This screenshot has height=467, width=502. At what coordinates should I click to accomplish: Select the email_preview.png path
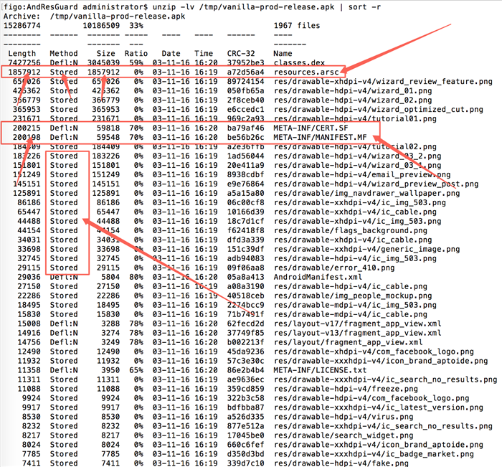(361, 174)
